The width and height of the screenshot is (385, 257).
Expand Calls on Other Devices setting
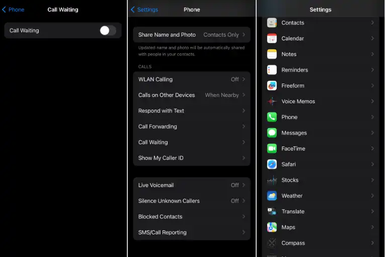tap(191, 95)
